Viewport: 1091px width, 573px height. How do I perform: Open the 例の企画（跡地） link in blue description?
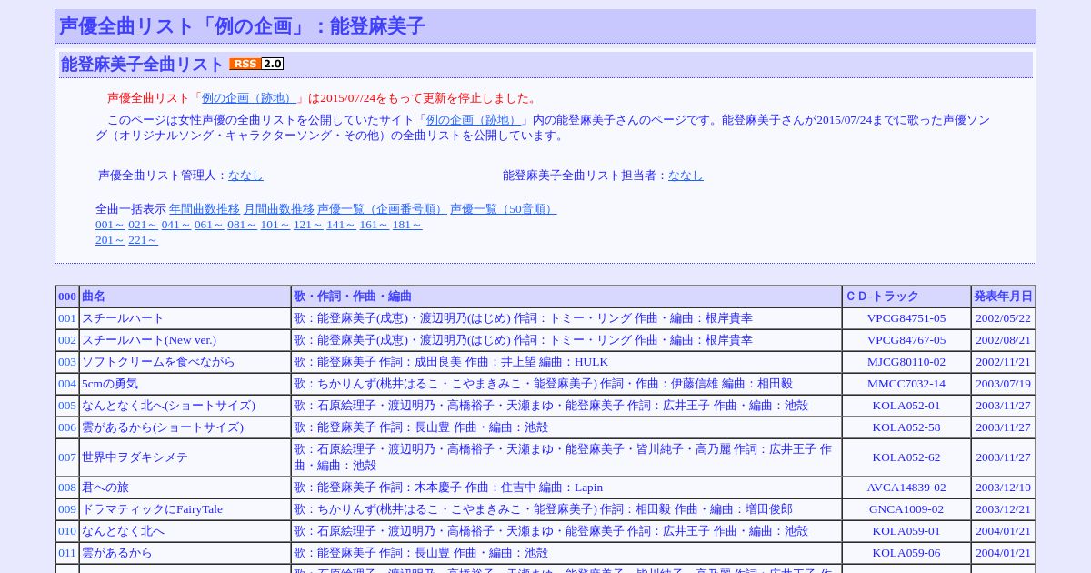474,120
